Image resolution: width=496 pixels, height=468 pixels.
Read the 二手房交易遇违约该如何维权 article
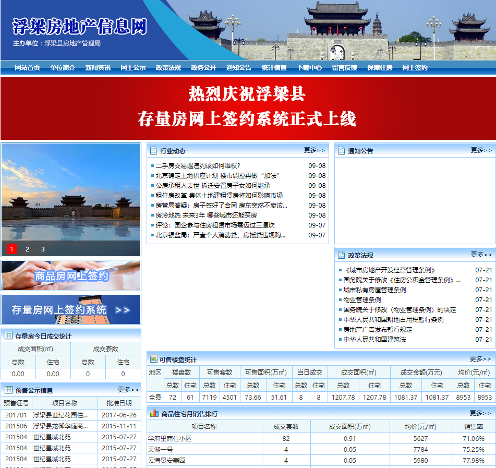[198, 166]
